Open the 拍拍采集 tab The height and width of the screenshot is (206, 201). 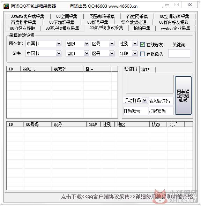[x=142, y=28]
